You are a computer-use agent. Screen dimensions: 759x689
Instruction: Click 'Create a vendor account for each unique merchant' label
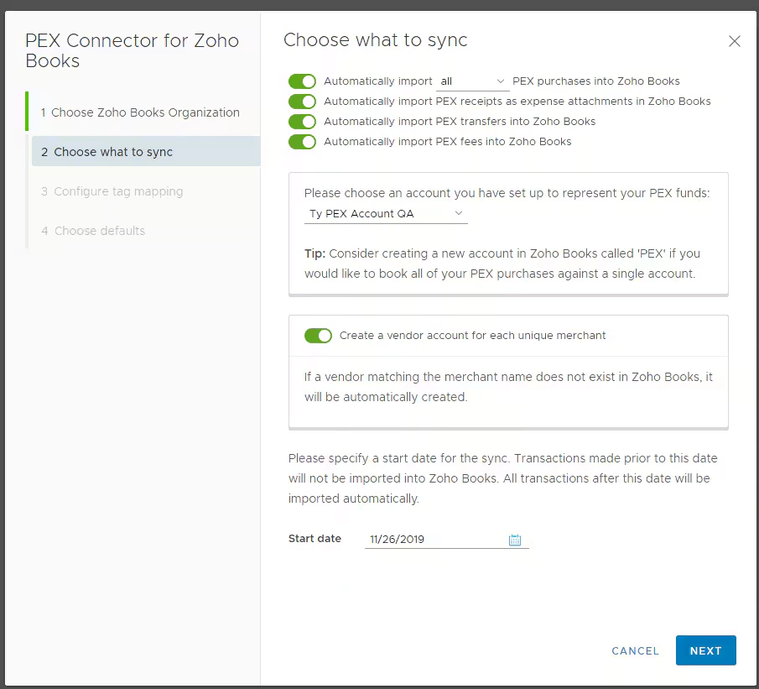click(472, 336)
